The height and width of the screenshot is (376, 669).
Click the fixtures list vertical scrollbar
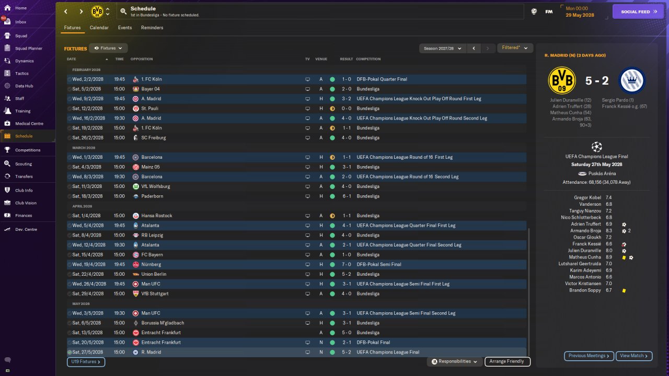[529, 292]
